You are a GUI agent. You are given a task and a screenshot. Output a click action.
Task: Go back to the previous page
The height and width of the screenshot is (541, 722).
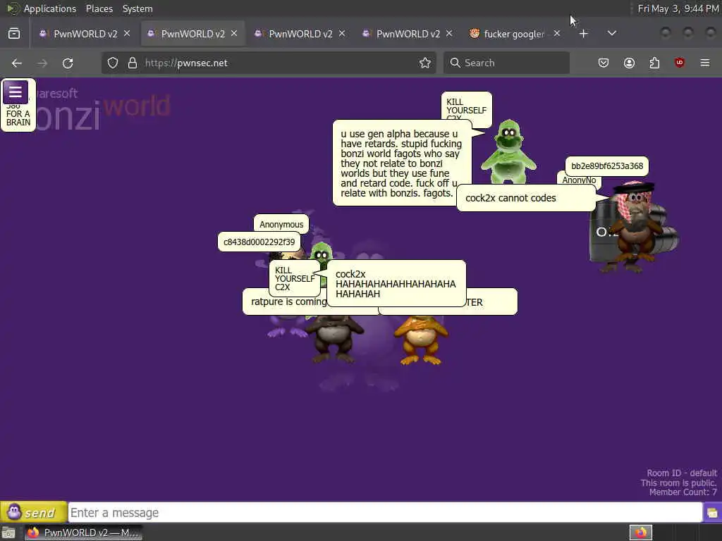17,63
